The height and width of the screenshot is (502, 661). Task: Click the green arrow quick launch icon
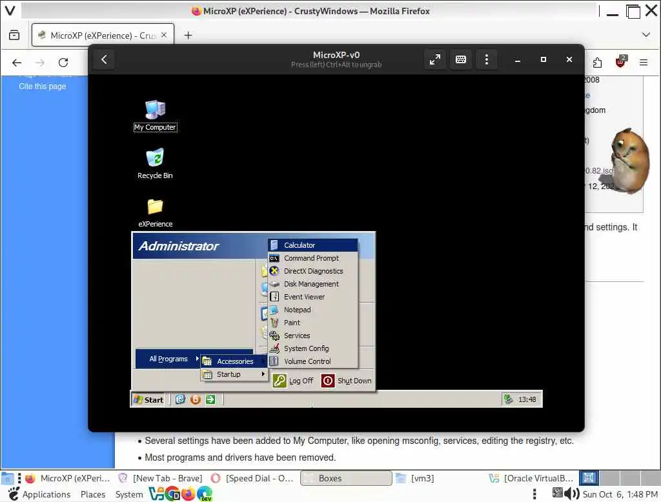click(x=210, y=399)
